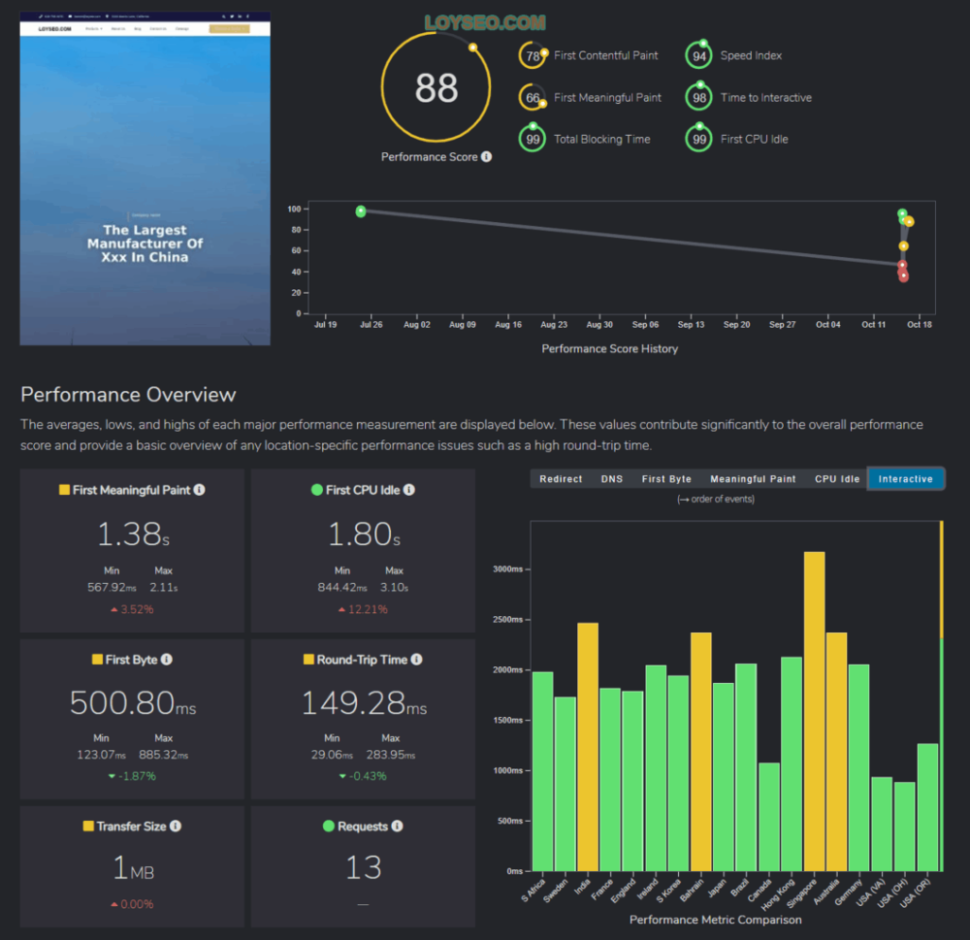The image size is (970, 940).
Task: Click the green July data point in history chart
Action: (361, 211)
